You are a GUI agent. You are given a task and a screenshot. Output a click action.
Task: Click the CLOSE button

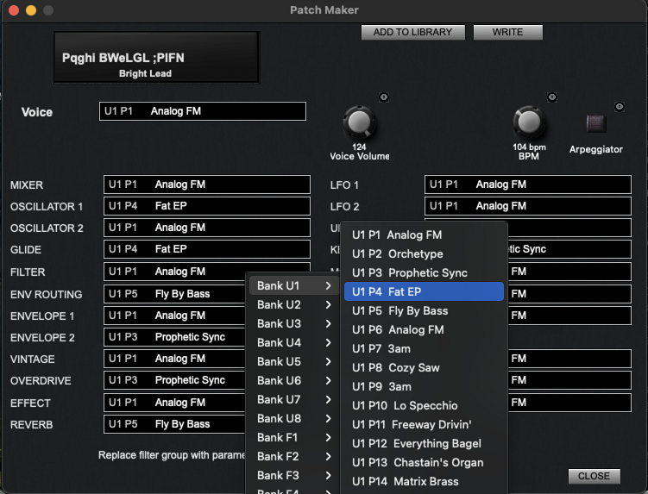pos(594,476)
